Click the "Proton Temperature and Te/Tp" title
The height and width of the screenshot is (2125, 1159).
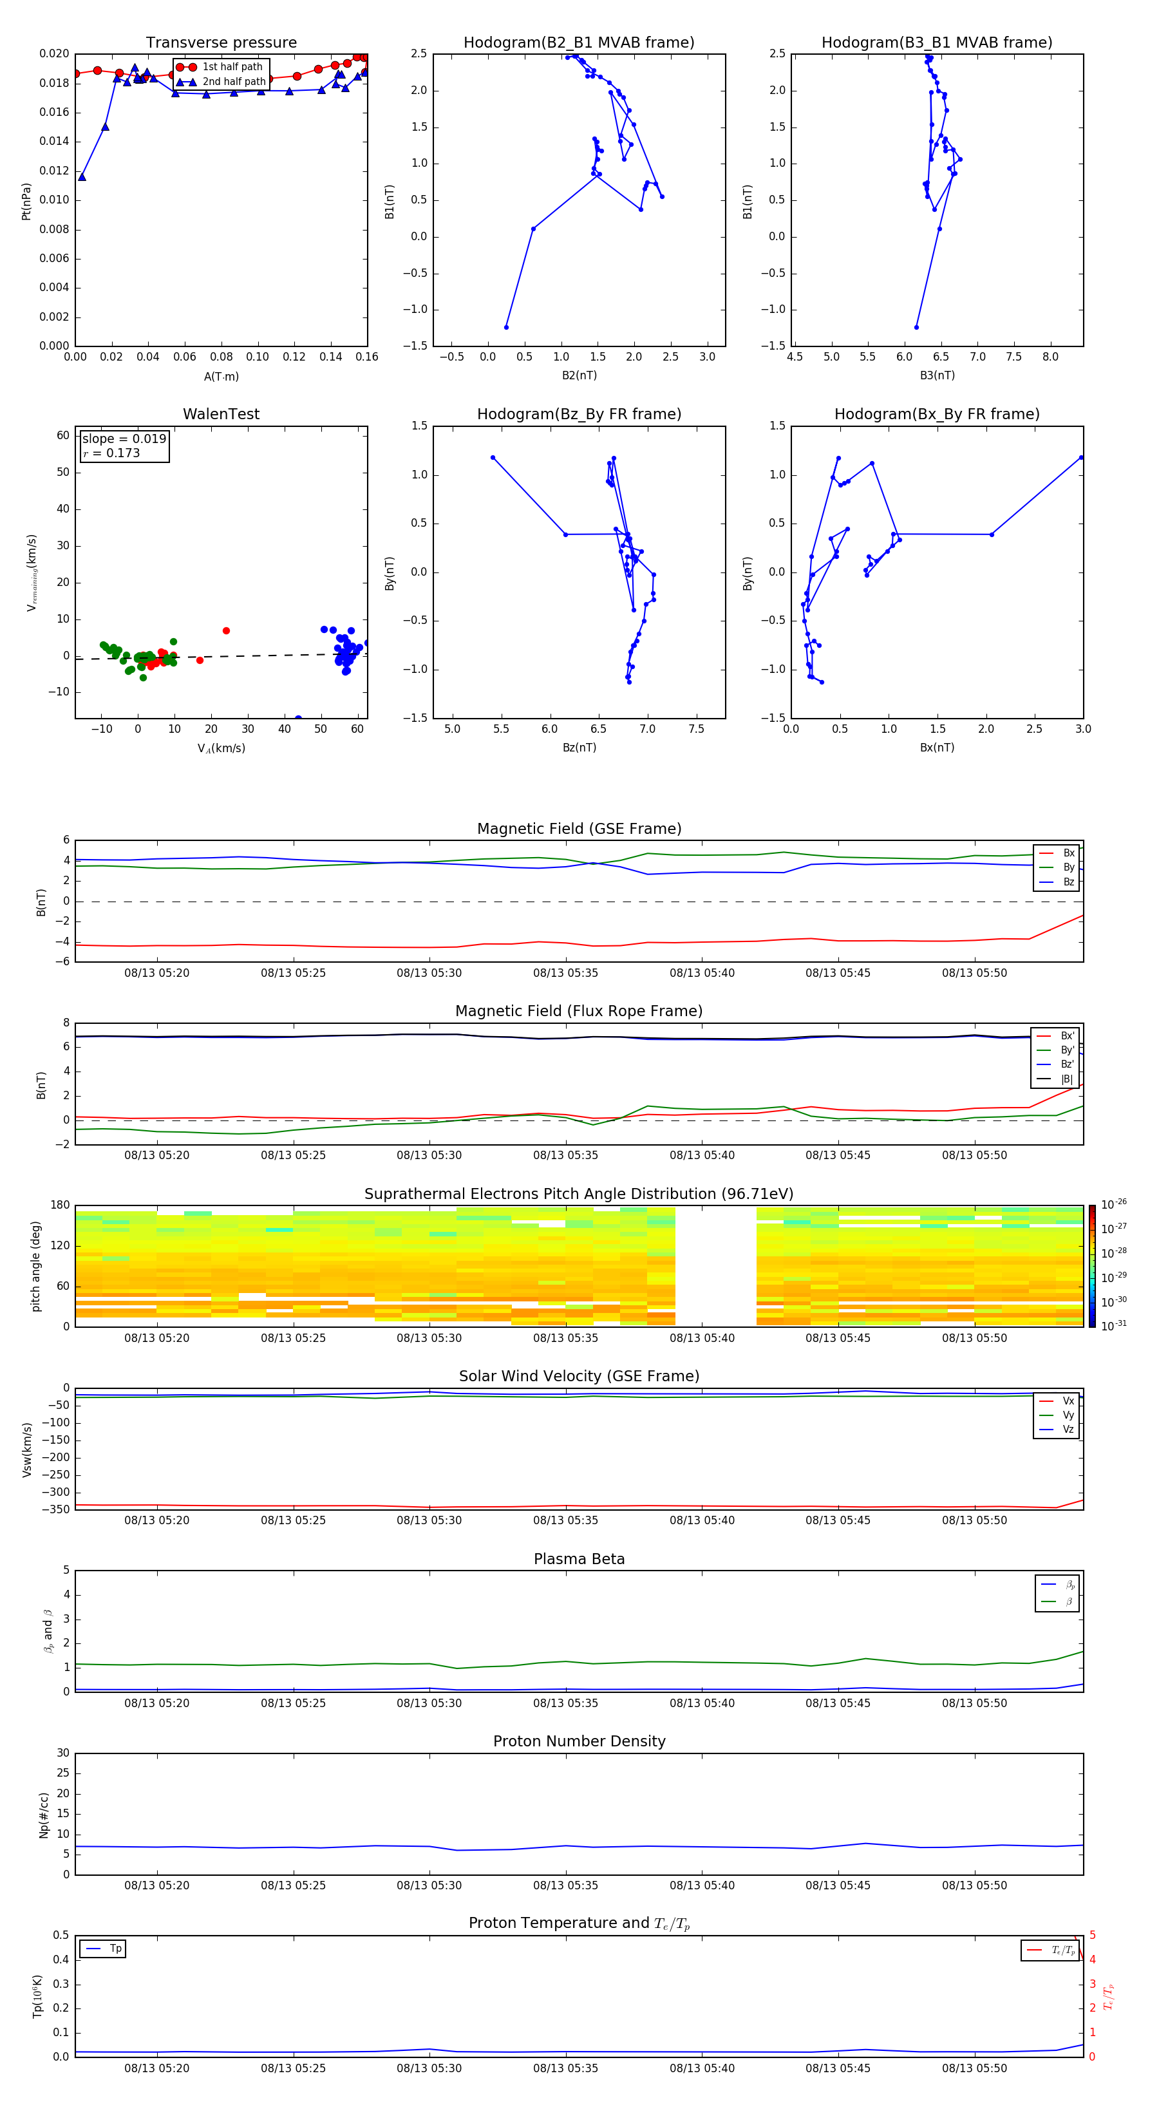(x=579, y=1923)
